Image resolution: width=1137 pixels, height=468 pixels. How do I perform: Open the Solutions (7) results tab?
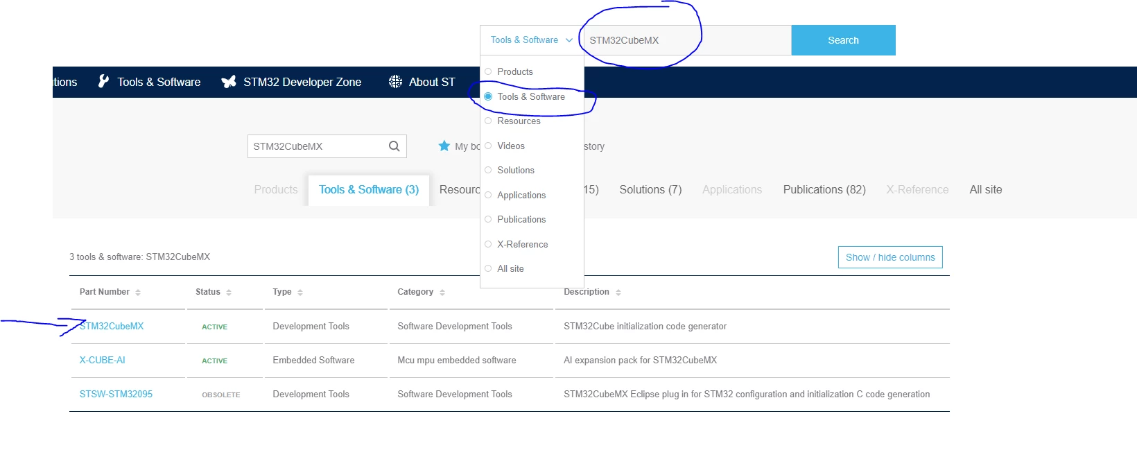click(x=650, y=190)
